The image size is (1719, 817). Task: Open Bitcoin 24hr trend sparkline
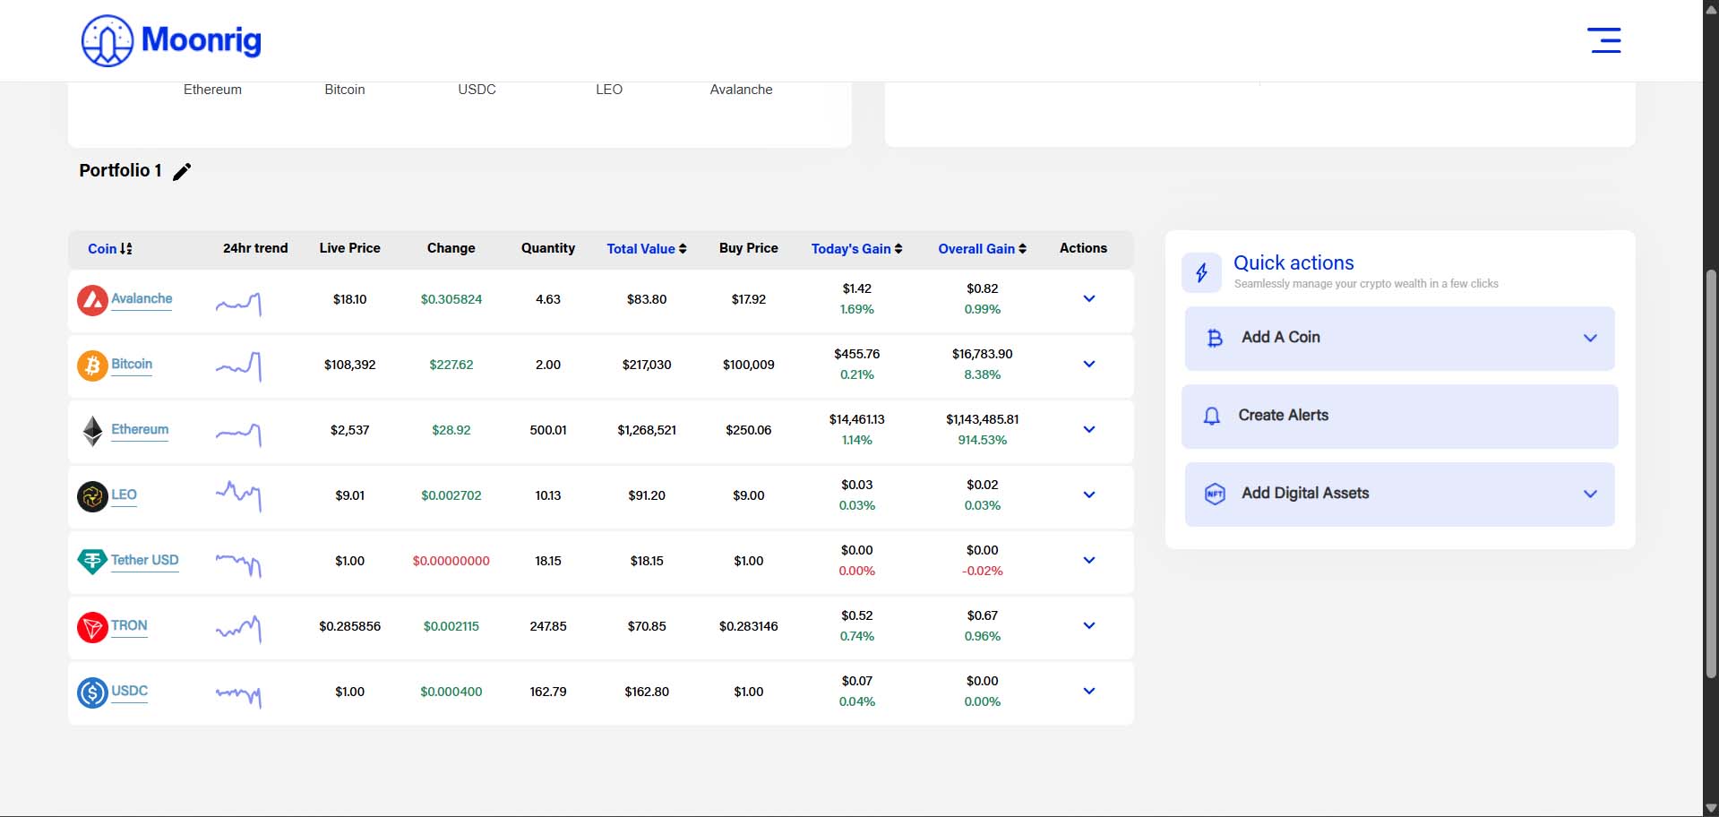pos(238,366)
